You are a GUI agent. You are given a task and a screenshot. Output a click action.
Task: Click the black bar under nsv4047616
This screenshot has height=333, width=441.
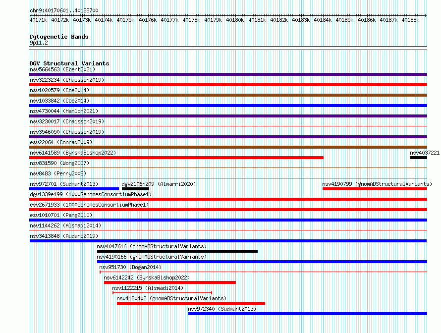177,251
